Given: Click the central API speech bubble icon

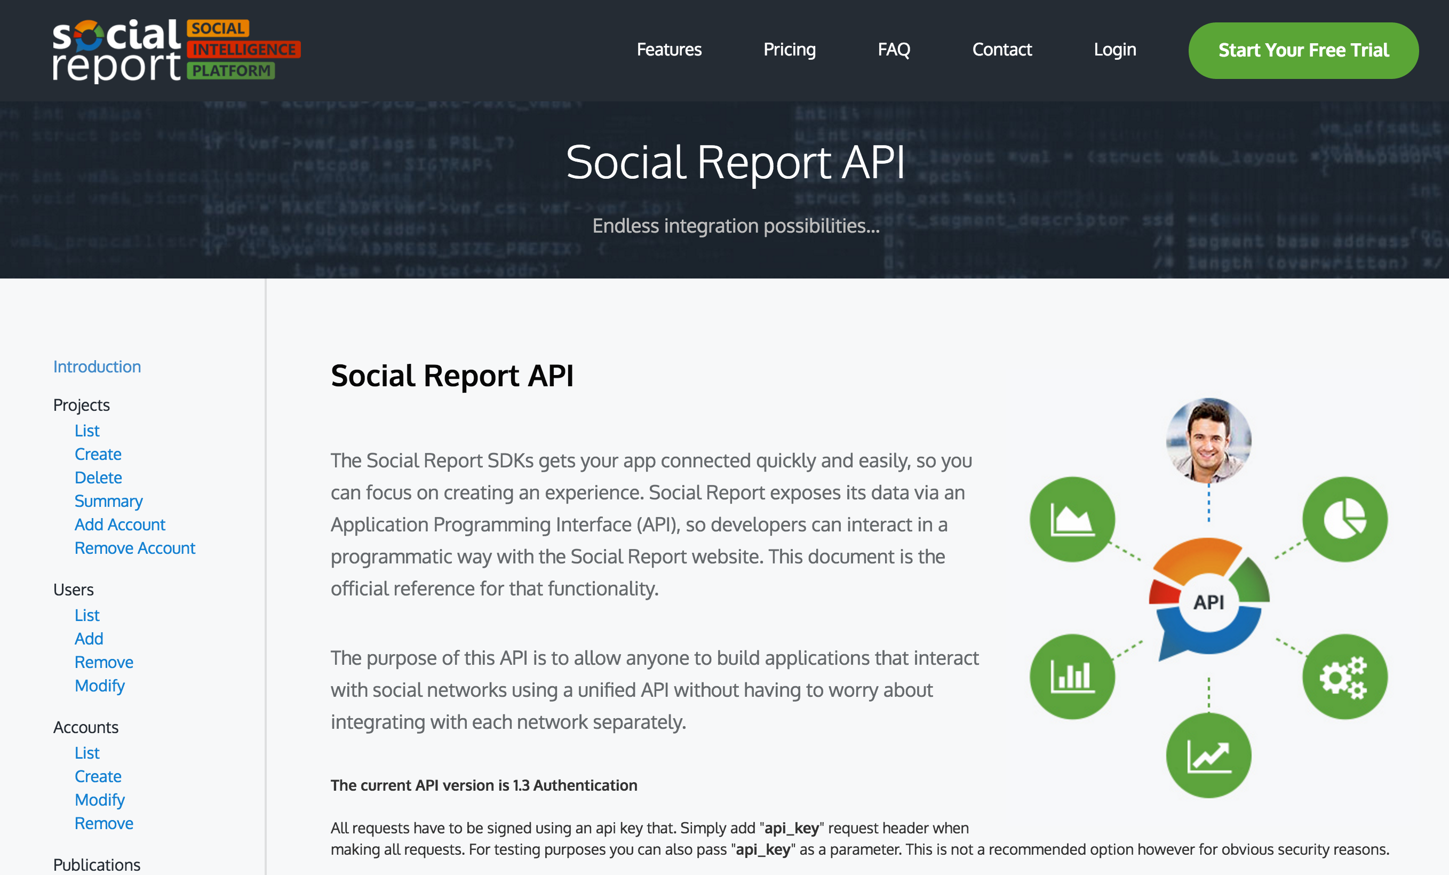Looking at the screenshot, I should coord(1208,601).
